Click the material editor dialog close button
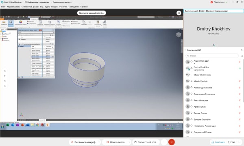 click(40, 30)
